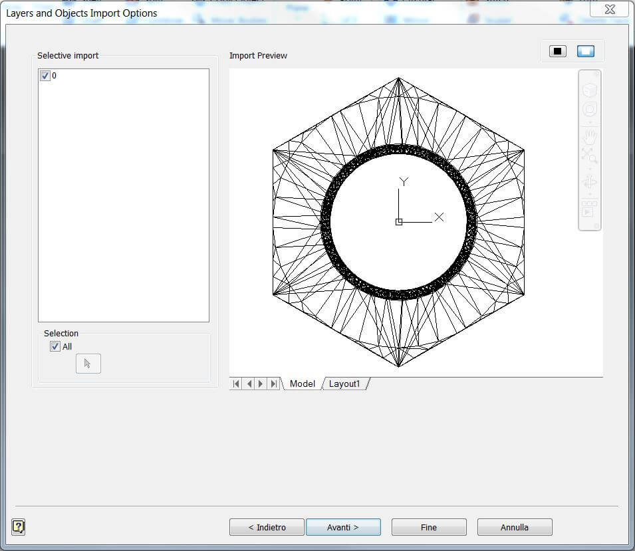Go to next layout tab arrow
635x551 pixels.
(261, 384)
